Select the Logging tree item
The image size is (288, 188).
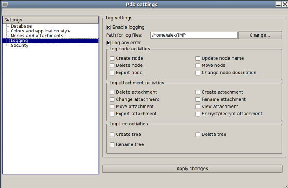click(19, 41)
